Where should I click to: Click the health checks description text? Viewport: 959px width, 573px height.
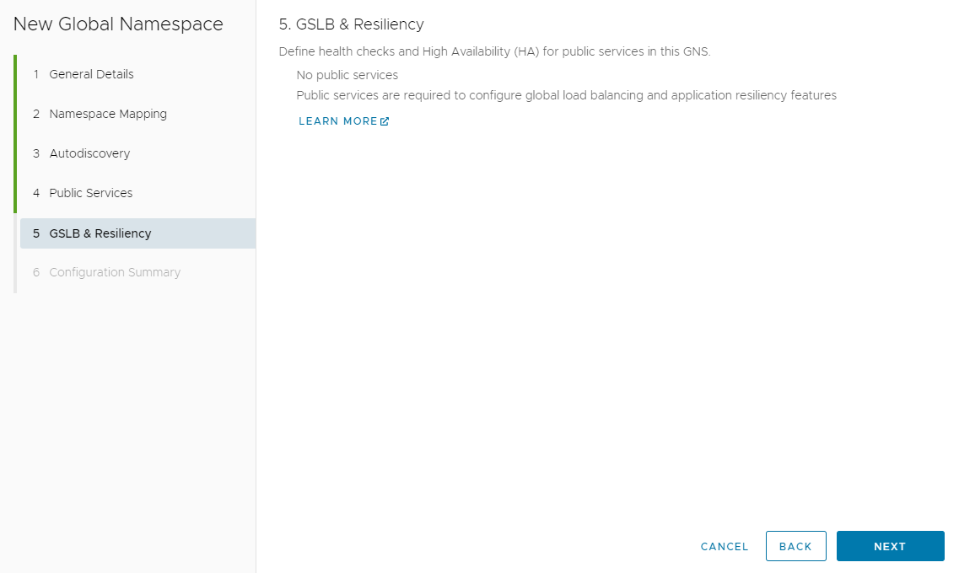pyautogui.click(x=493, y=51)
